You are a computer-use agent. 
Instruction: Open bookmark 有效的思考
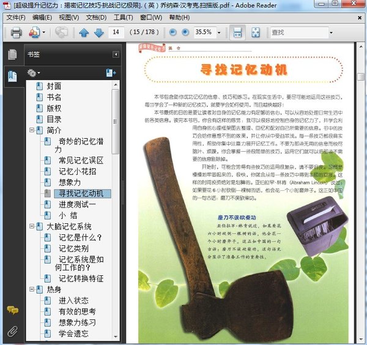point(77,311)
